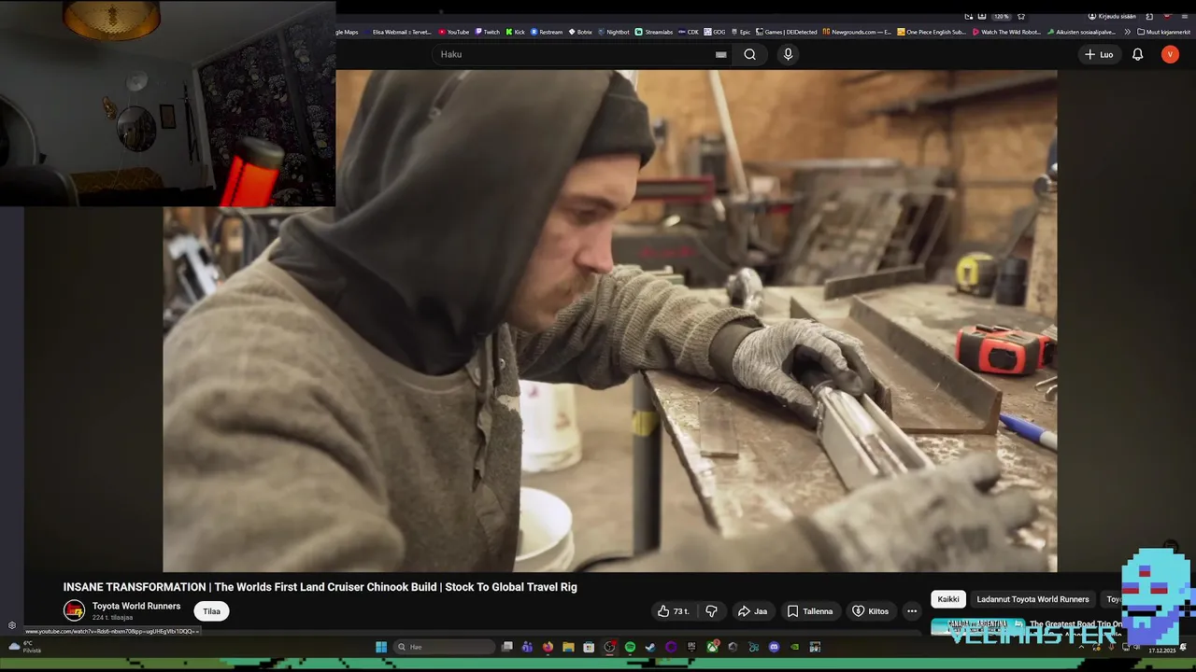Open Spotify from taskbar

click(x=630, y=647)
